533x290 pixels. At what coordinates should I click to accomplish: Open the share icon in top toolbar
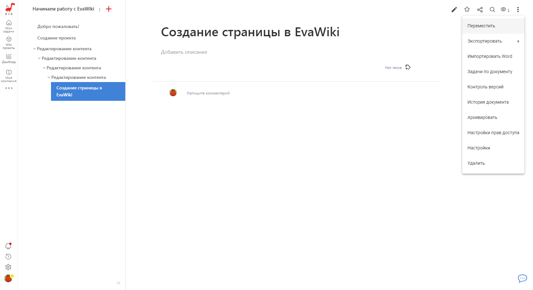(x=480, y=10)
